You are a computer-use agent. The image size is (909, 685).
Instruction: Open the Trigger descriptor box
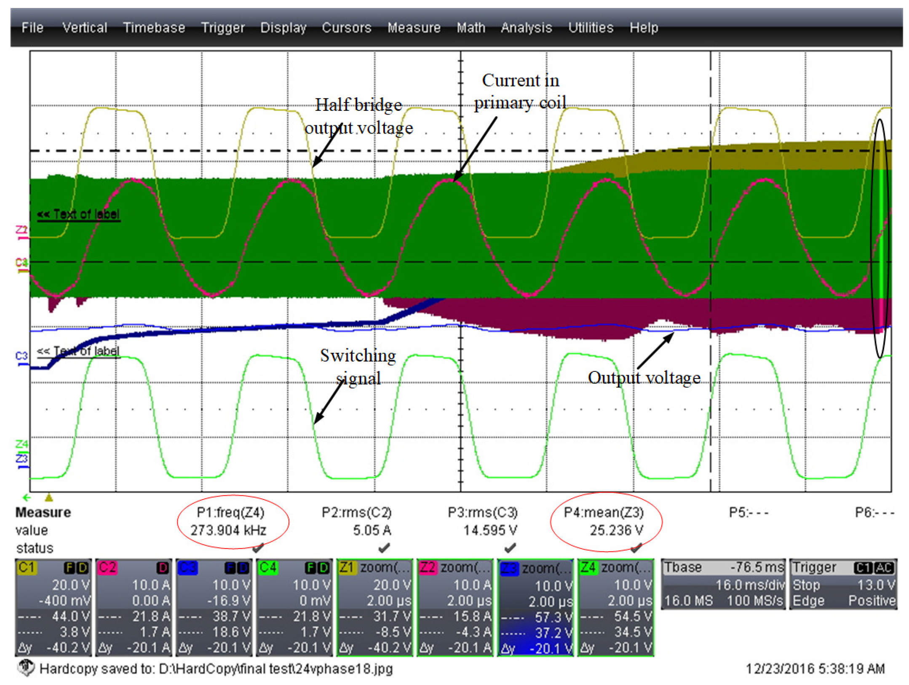tap(843, 584)
